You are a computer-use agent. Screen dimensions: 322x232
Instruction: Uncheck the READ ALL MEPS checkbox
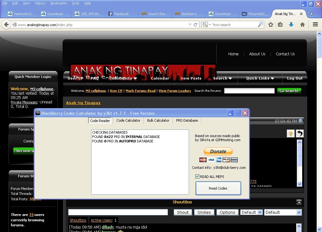197,177
